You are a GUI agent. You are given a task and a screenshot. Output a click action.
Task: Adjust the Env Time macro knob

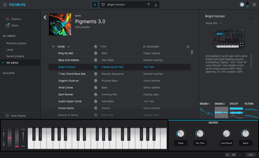pos(200,134)
